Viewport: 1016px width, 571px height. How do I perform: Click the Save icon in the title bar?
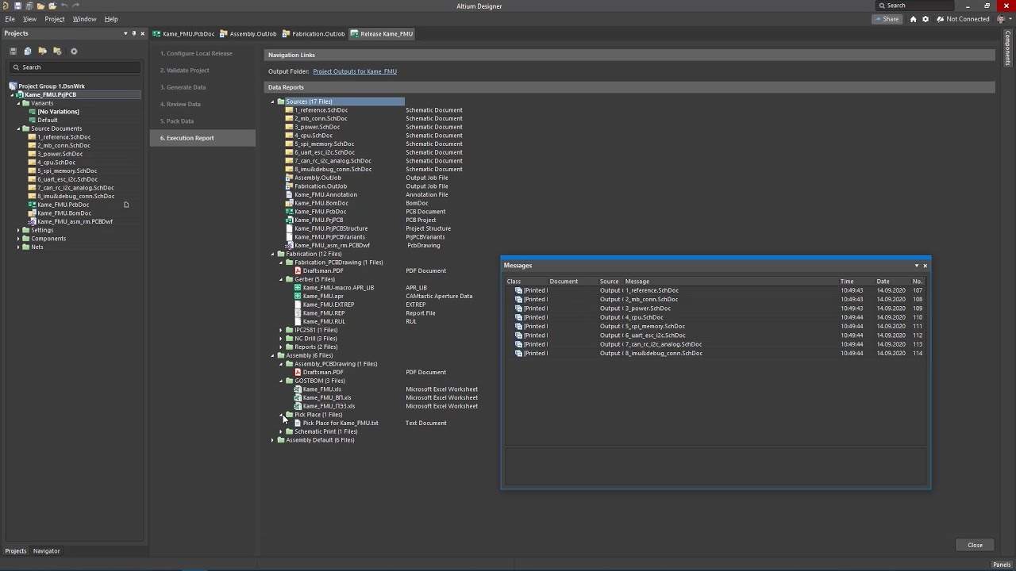click(x=17, y=6)
